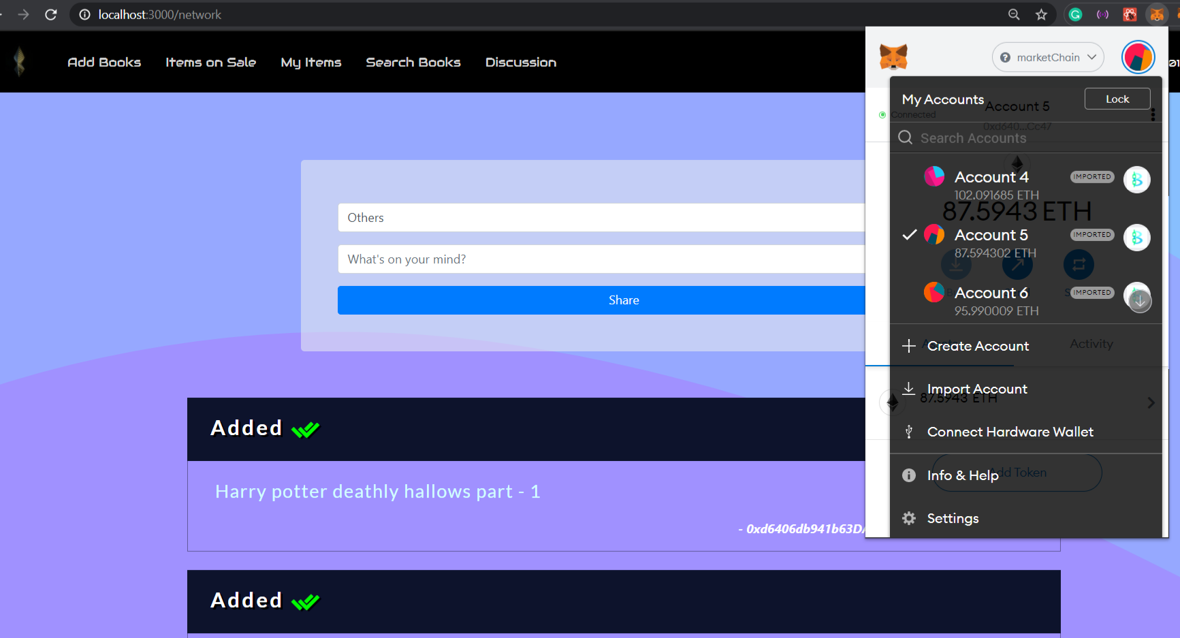Open account options three-dot menu
Viewport: 1180px width, 638px height.
pyautogui.click(x=1153, y=115)
